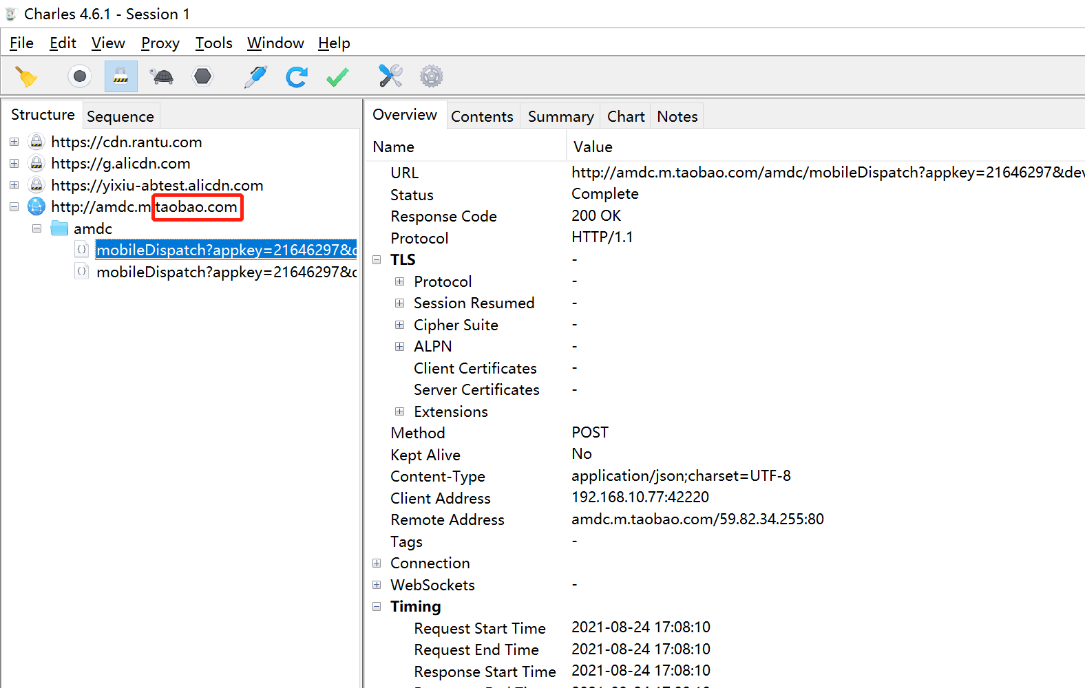Select the unhighlighted second mobileDispatch request
This screenshot has height=688, width=1085.
(227, 272)
